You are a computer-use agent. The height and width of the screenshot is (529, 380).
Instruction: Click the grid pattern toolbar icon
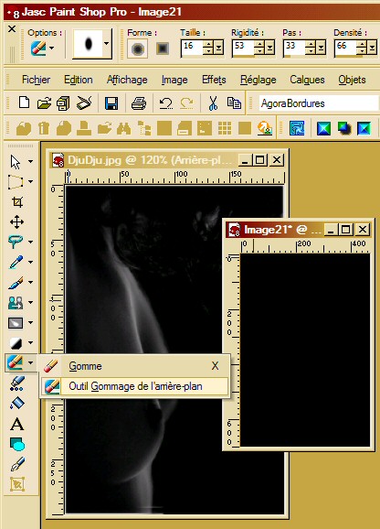(x=225, y=128)
